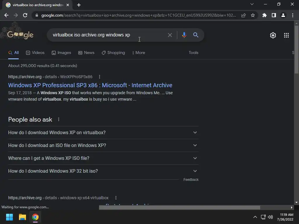The height and width of the screenshot is (224, 299).
Task: Open the tab search dropdown chevron
Action: [252, 4]
